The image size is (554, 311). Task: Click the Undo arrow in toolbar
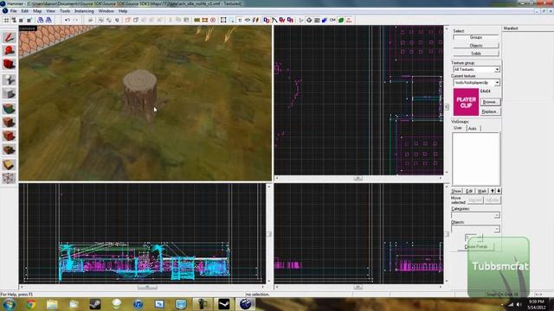click(68, 20)
